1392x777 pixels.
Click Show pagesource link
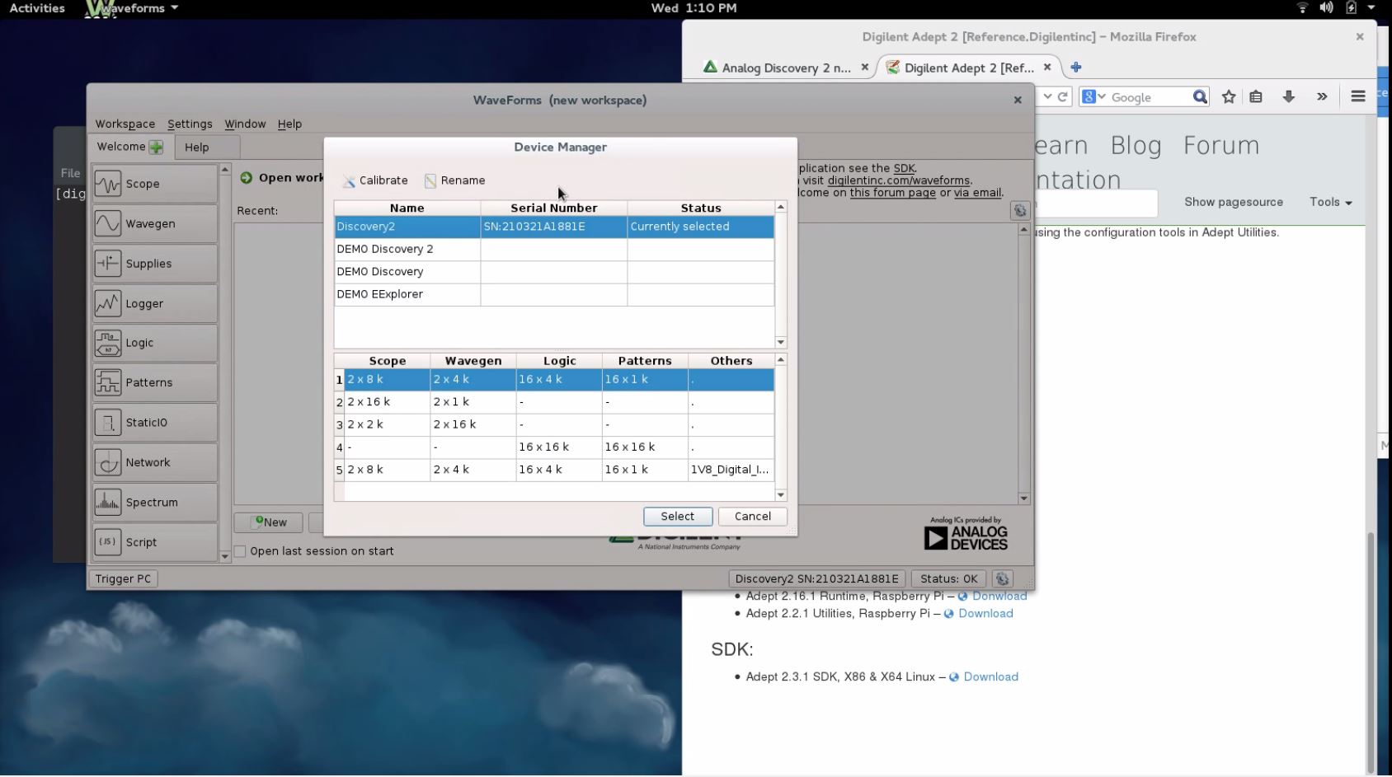[1234, 202]
